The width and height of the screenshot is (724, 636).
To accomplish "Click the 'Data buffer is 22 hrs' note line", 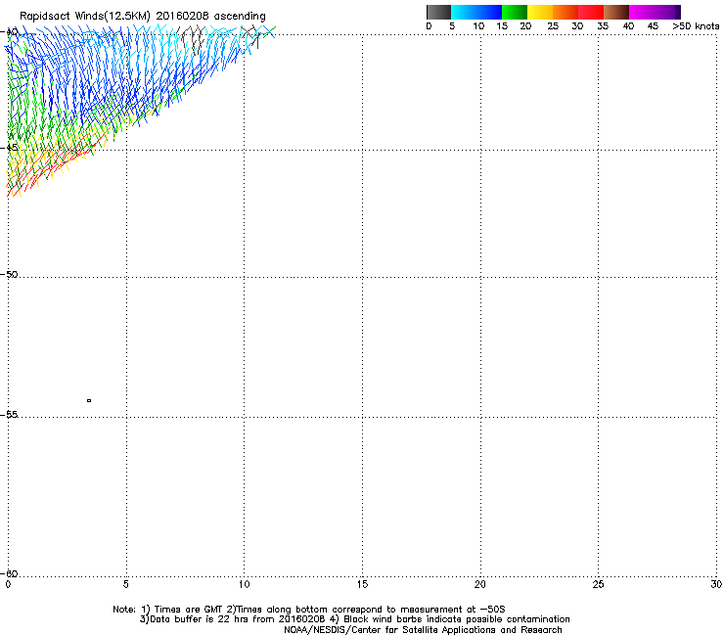I will [x=354, y=619].
